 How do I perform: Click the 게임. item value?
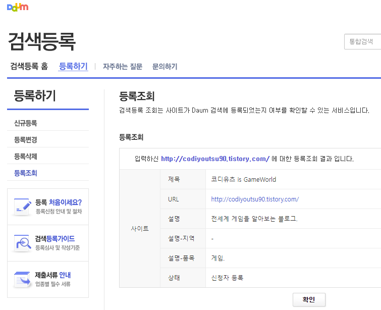pos(217,258)
